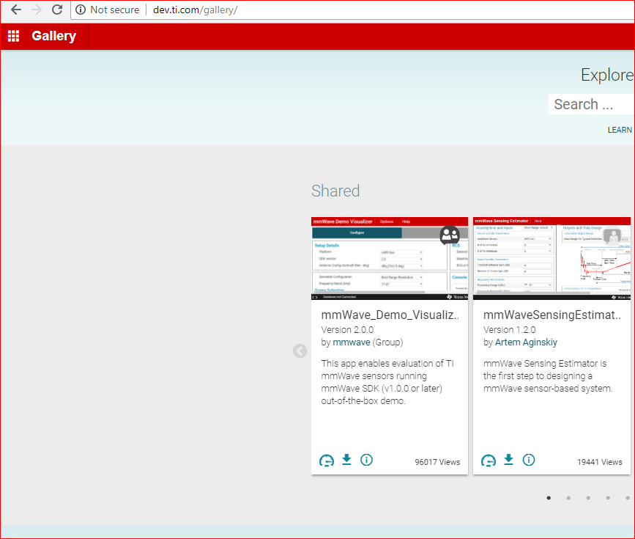Visit the Artem Aginskiy author link
635x539 pixels.
[526, 342]
